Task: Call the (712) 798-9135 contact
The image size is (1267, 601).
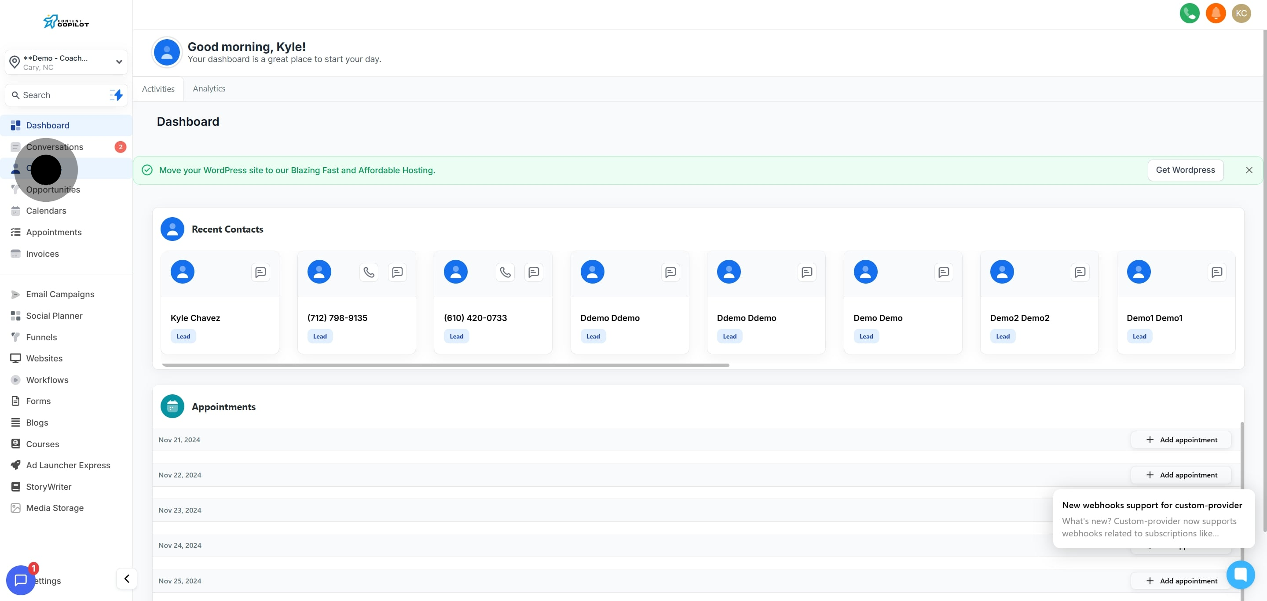Action: [x=368, y=272]
